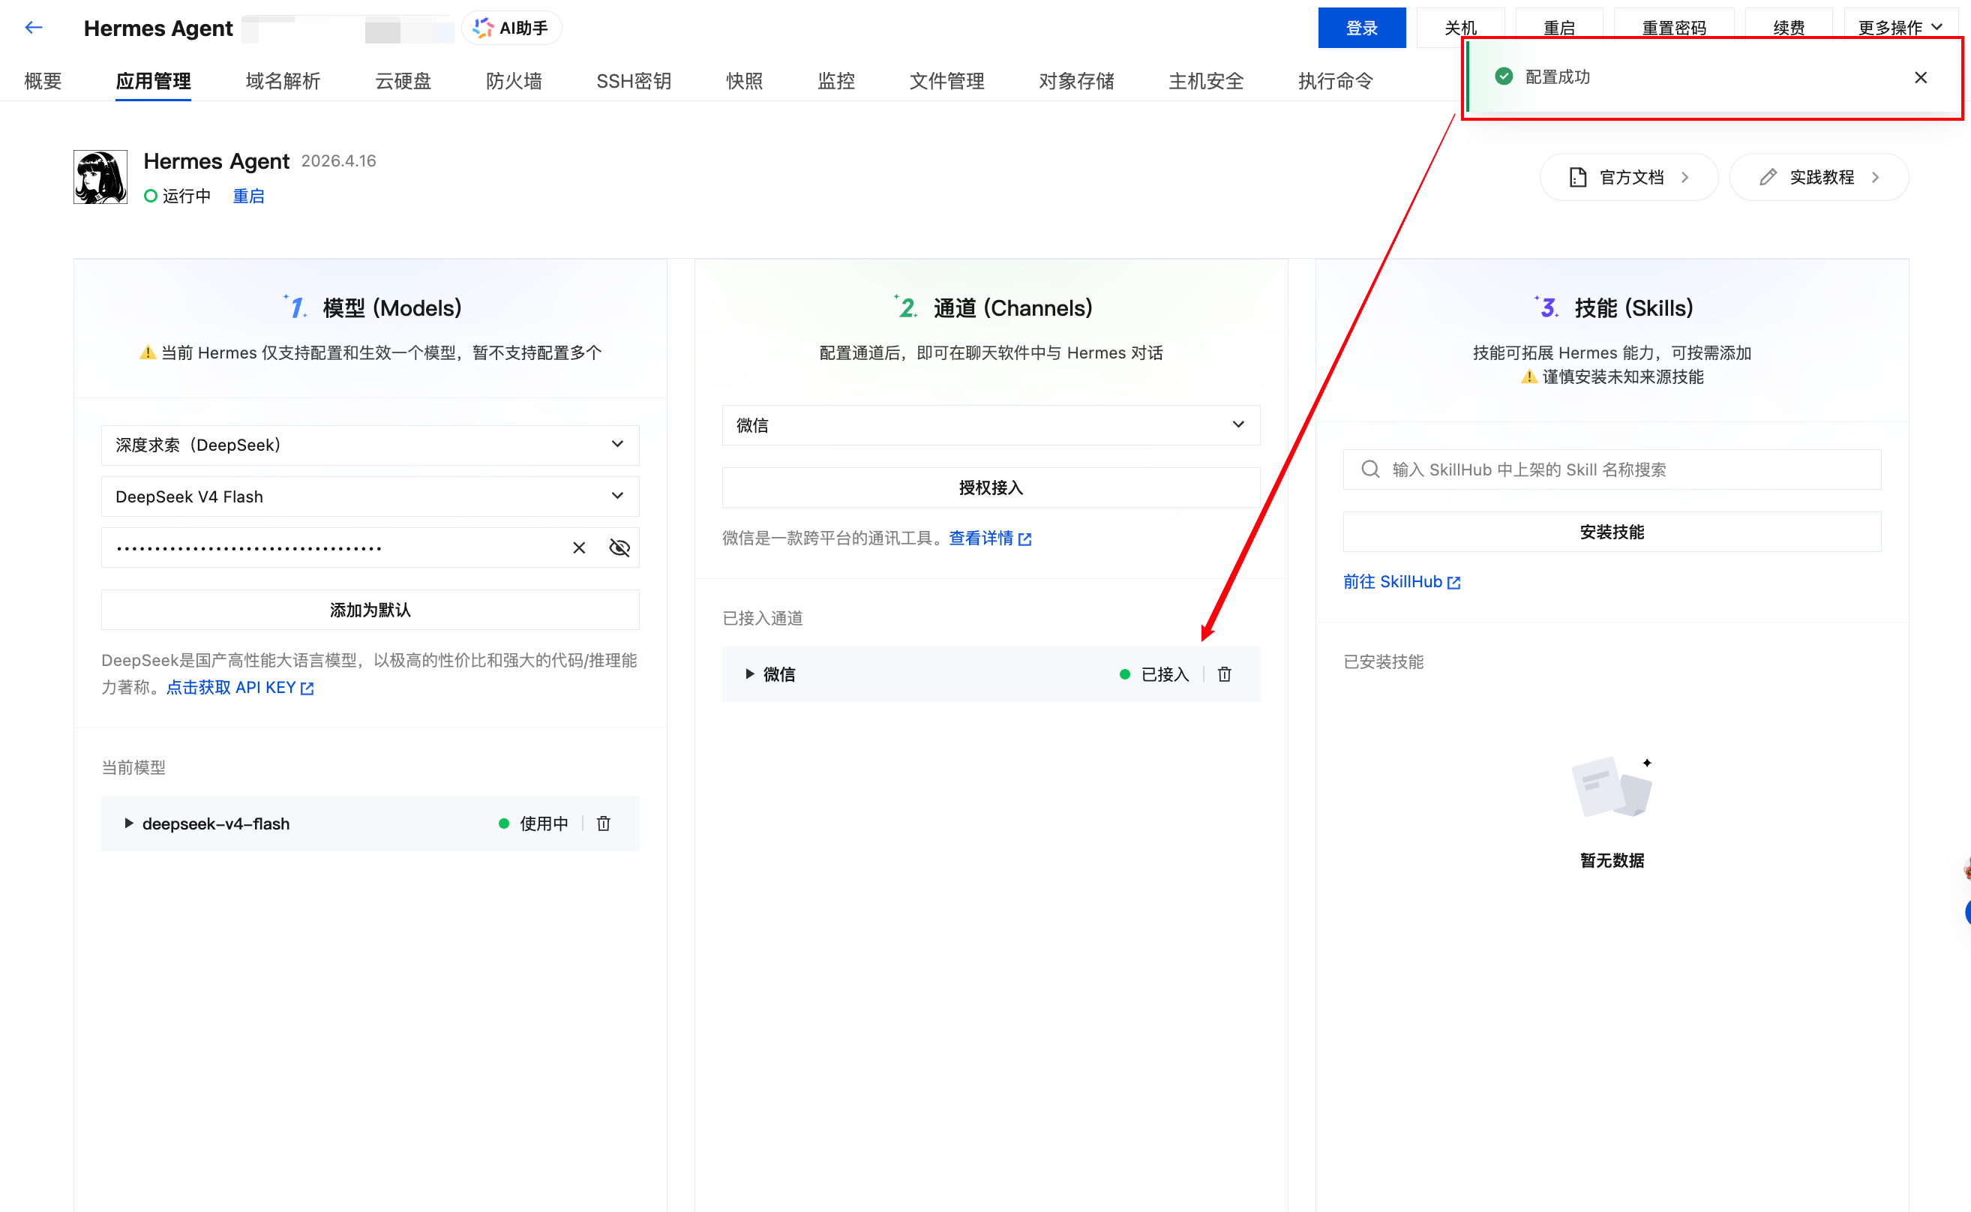The width and height of the screenshot is (1971, 1212).
Task: Select the 应用管理 tab
Action: (153, 81)
